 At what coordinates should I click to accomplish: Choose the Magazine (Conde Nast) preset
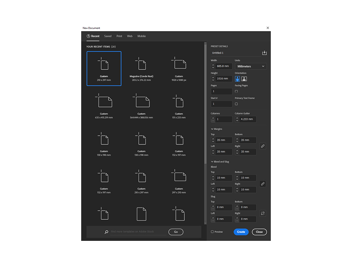pyautogui.click(x=142, y=68)
